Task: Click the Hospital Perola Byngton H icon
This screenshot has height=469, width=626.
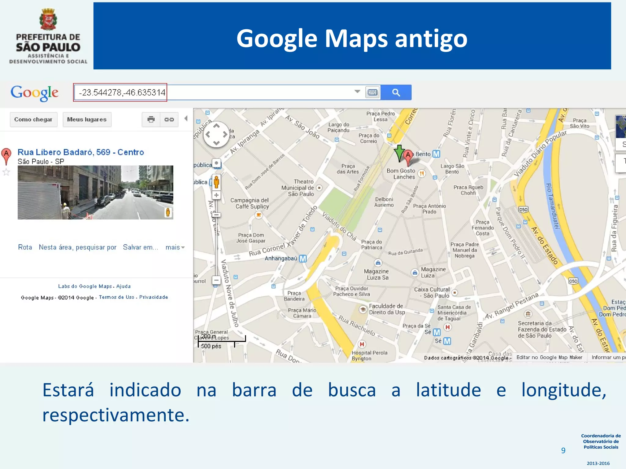Action: point(362,344)
